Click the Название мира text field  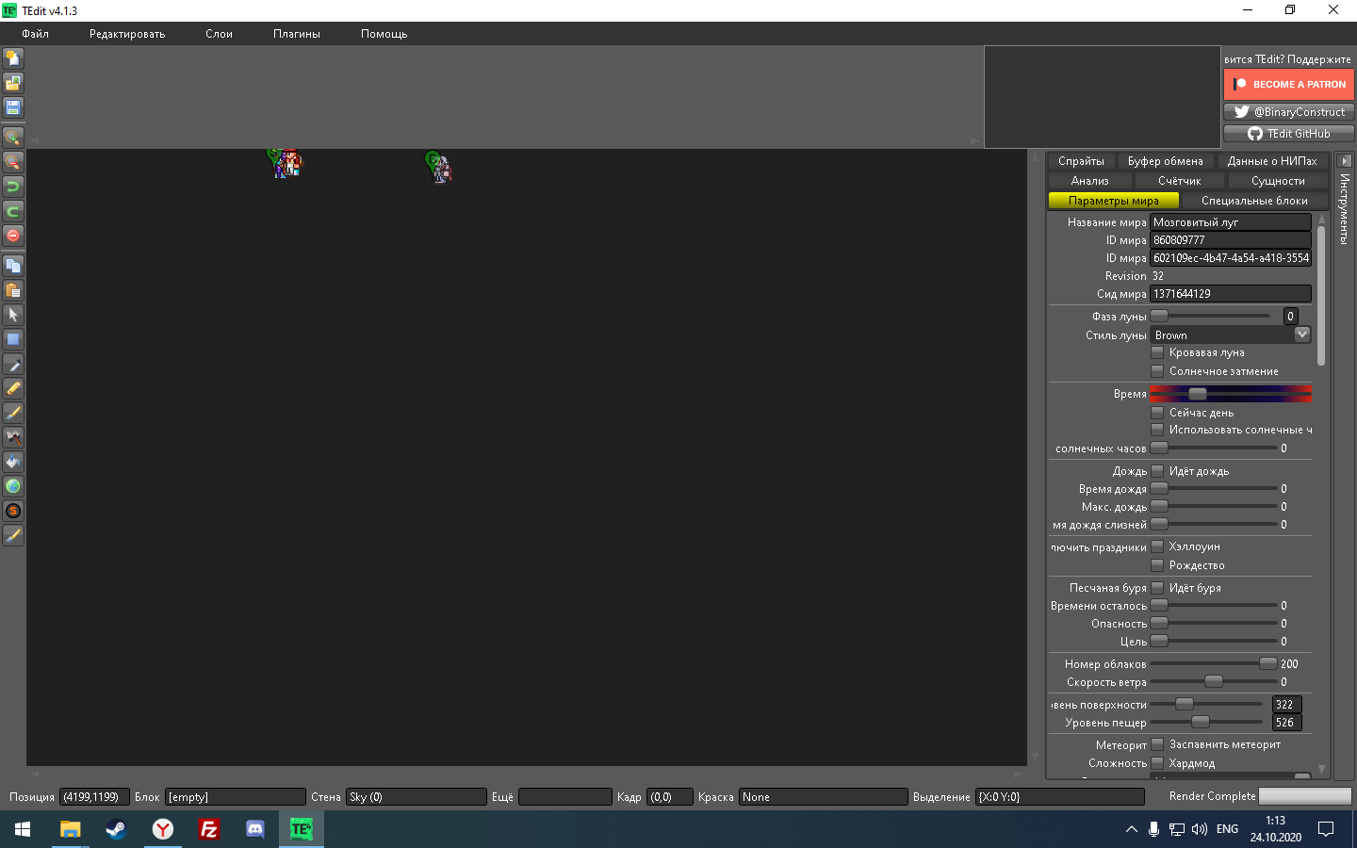(x=1231, y=222)
